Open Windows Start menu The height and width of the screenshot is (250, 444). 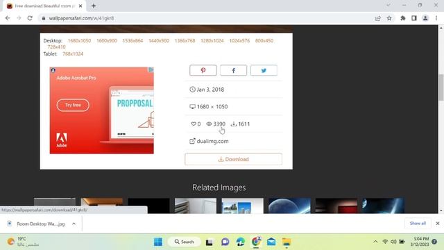tap(158, 242)
